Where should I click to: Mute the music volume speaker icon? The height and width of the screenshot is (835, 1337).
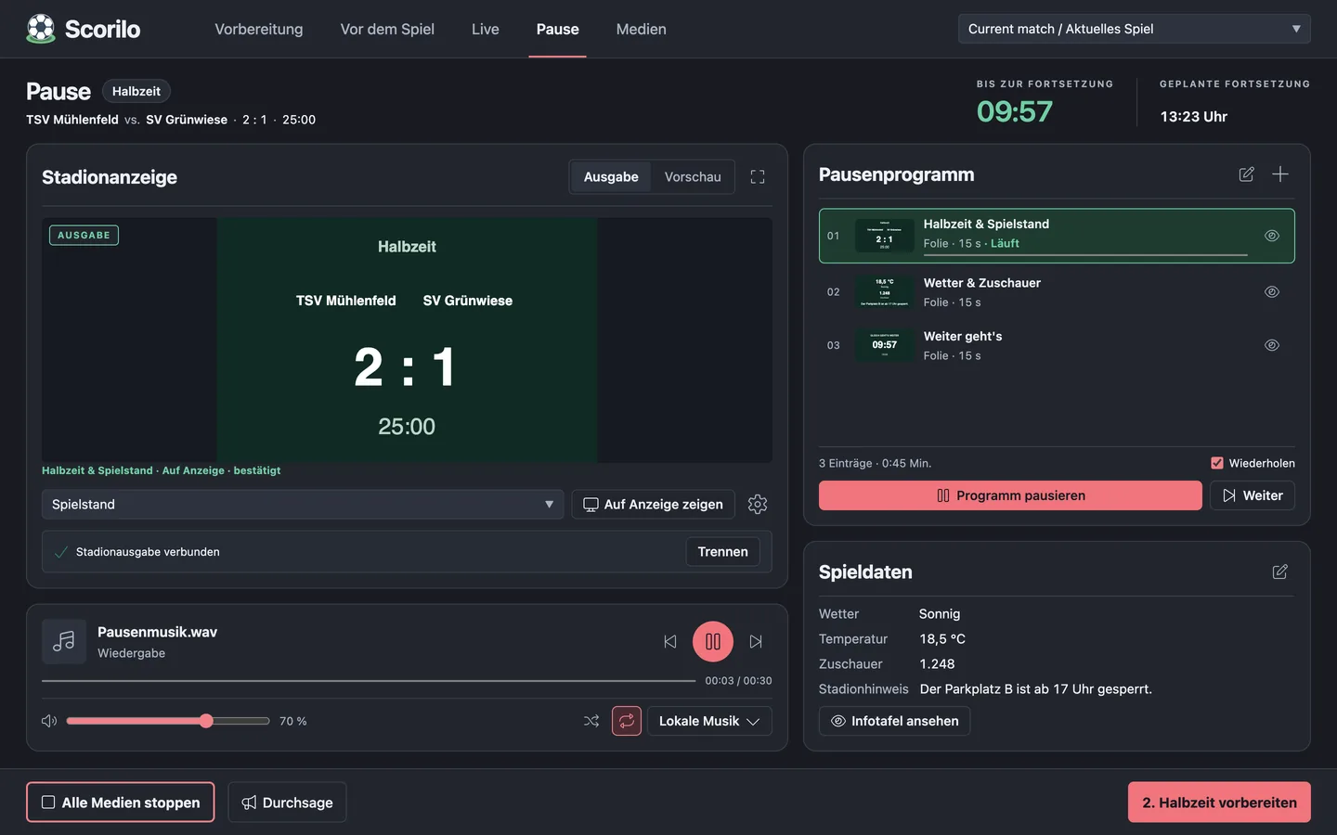(49, 721)
